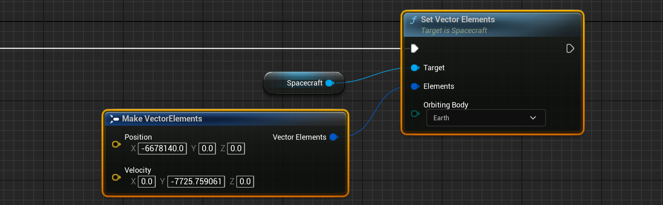Click the execution output pin on Set Vector Elements
This screenshot has height=205, width=663.
tap(570, 49)
